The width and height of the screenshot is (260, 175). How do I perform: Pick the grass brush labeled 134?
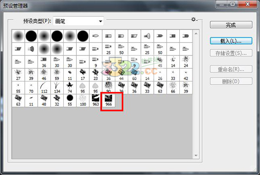(x=57, y=87)
